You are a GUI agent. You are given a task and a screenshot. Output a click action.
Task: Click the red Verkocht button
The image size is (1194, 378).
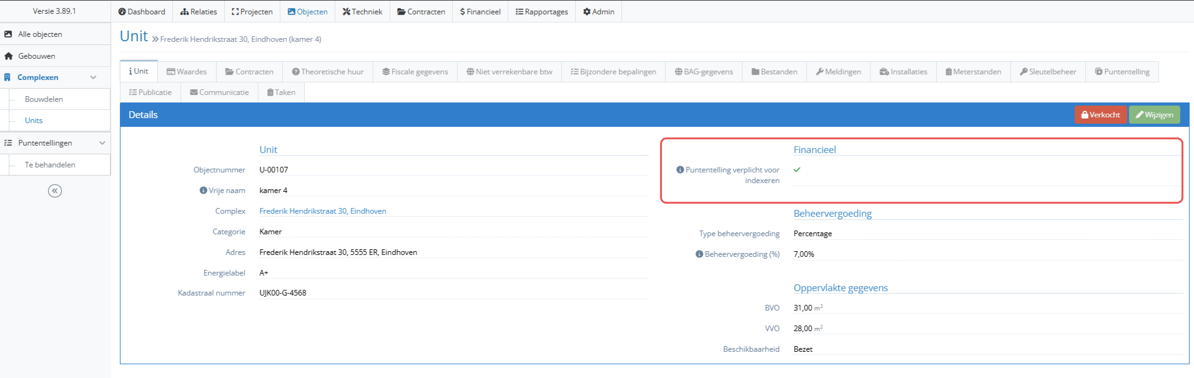coord(1100,115)
